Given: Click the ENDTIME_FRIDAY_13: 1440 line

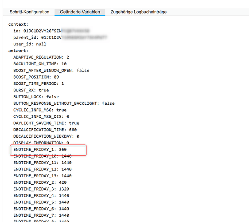Looking at the screenshot, I should tap(43, 176).
